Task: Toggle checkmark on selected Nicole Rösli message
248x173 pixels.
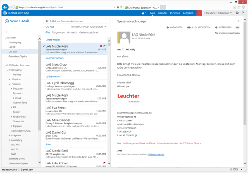Action: tap(44, 46)
